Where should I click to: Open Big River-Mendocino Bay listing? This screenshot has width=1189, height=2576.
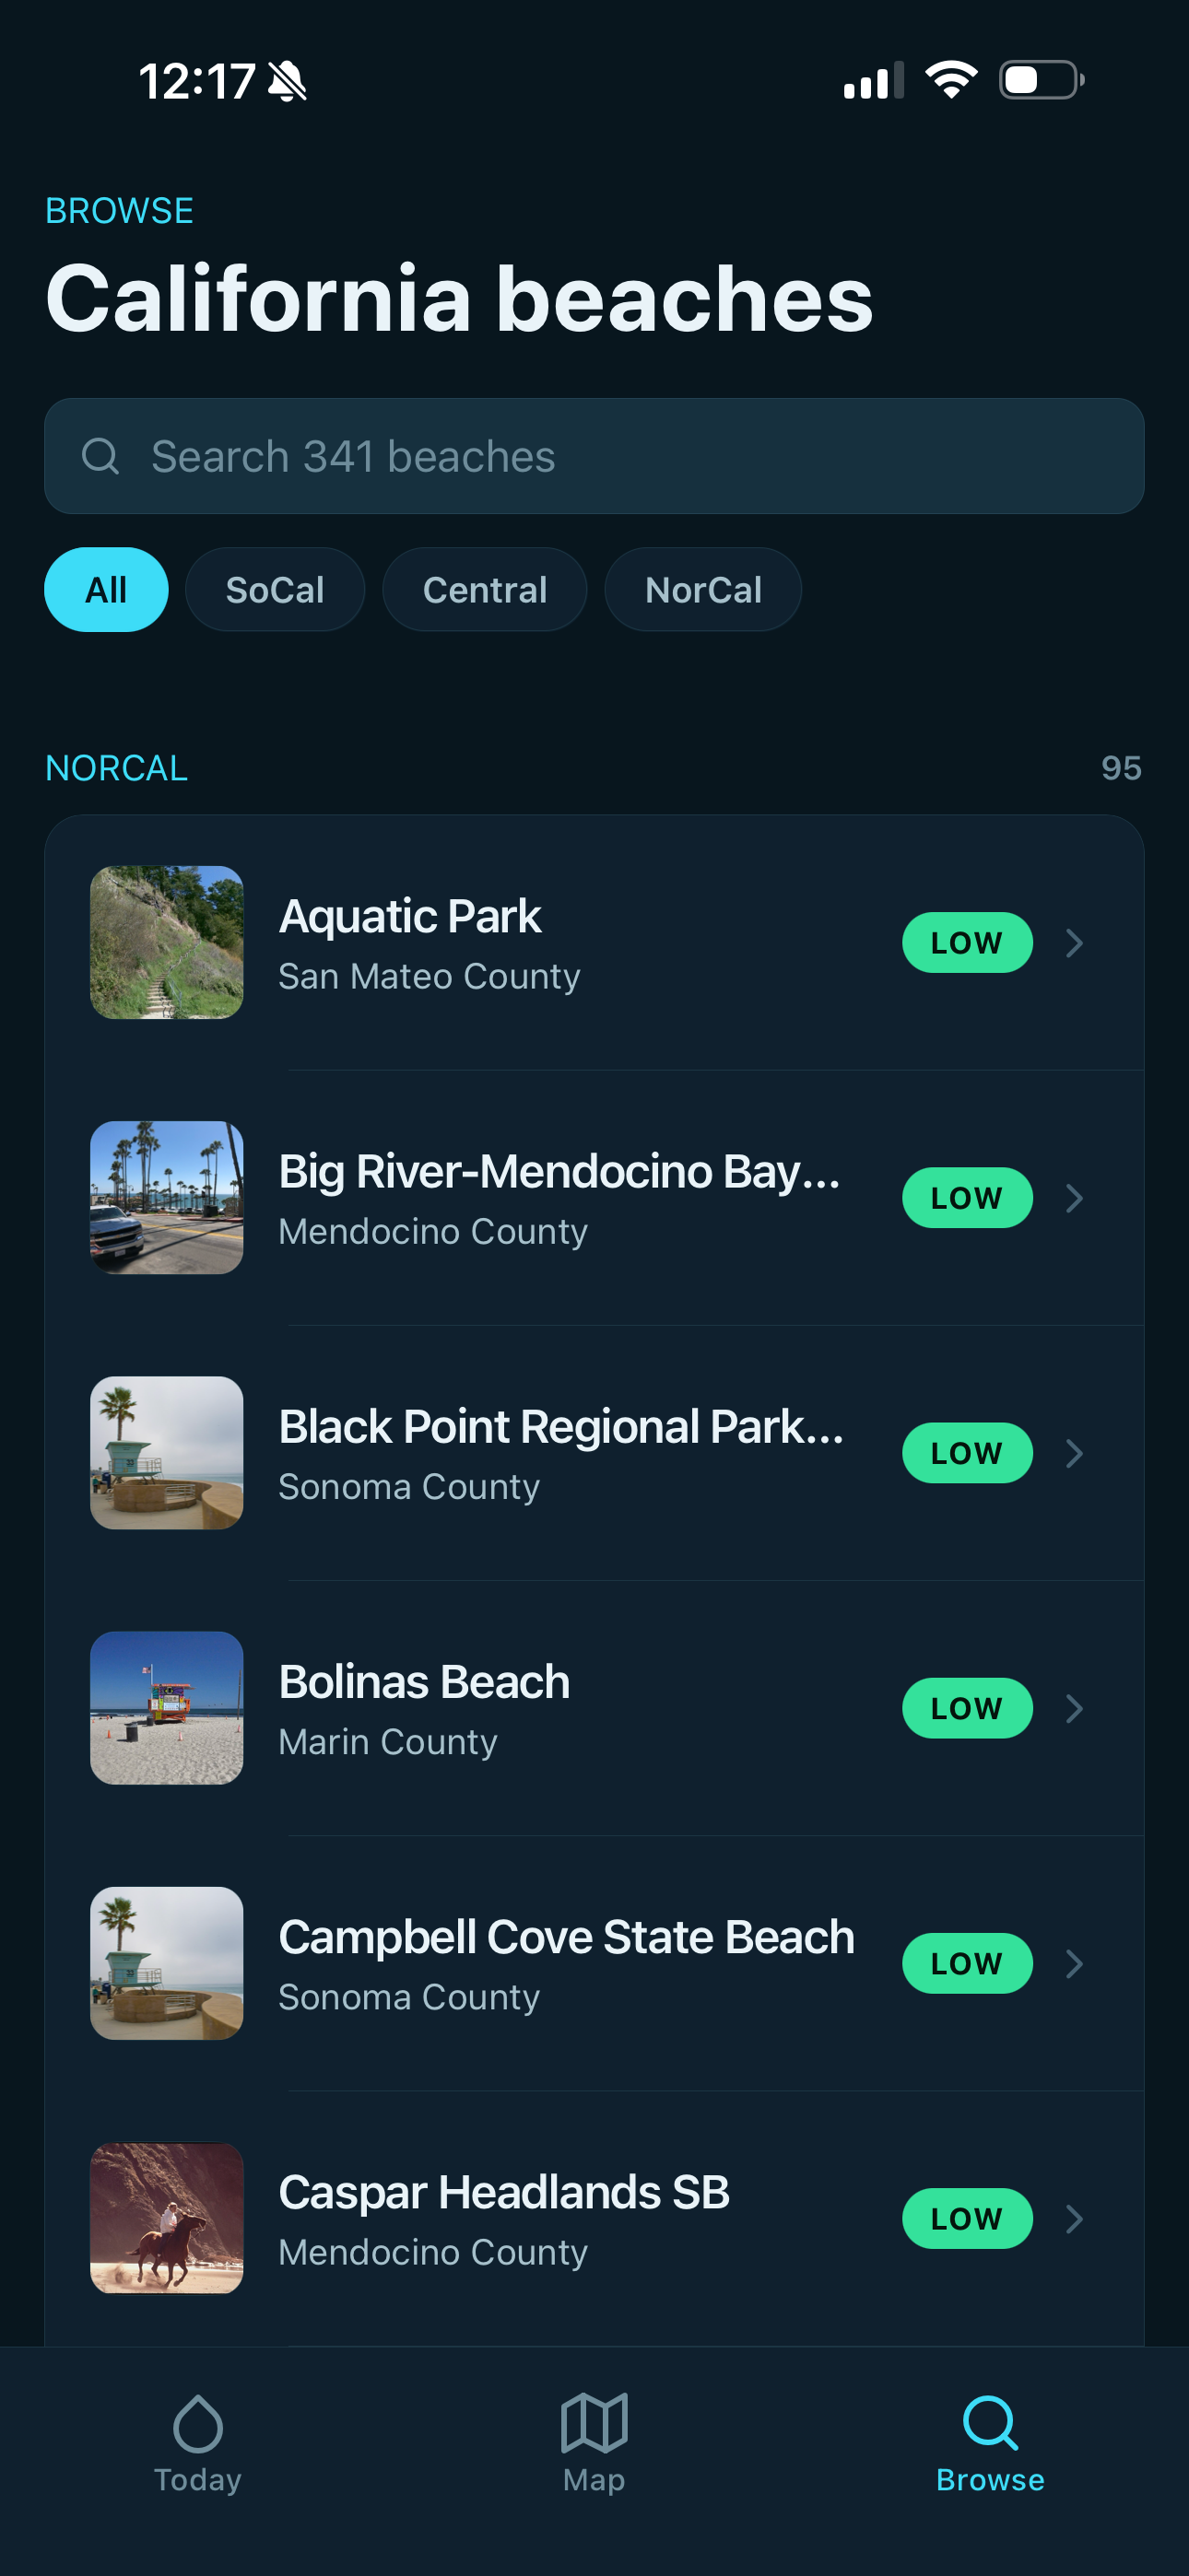click(594, 1198)
